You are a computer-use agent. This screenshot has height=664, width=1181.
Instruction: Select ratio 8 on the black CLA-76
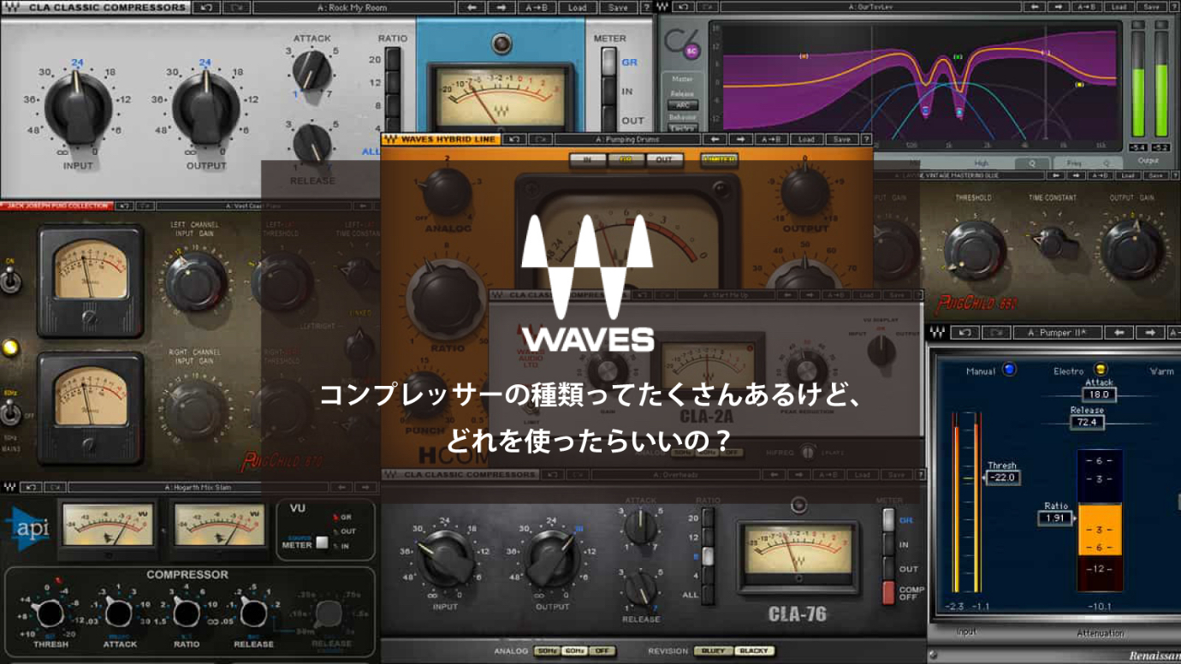coord(707,554)
